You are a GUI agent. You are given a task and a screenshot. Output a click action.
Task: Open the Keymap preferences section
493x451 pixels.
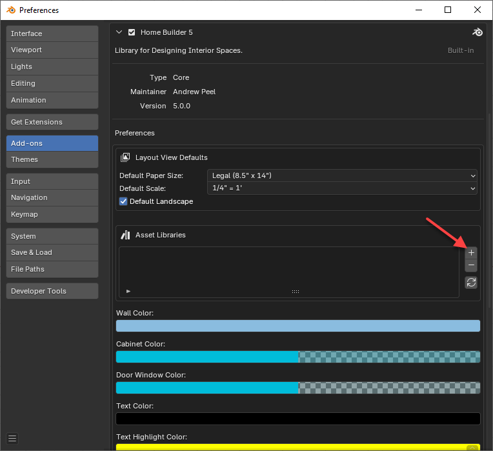point(52,214)
